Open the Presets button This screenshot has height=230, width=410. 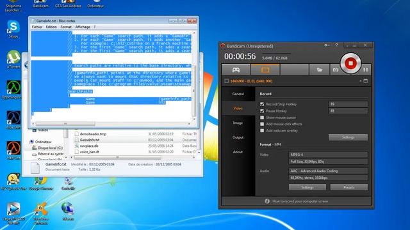click(348, 187)
